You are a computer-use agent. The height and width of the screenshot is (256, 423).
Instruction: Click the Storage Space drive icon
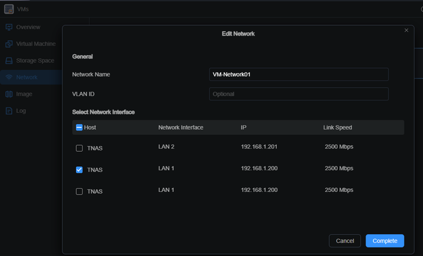tap(9, 61)
